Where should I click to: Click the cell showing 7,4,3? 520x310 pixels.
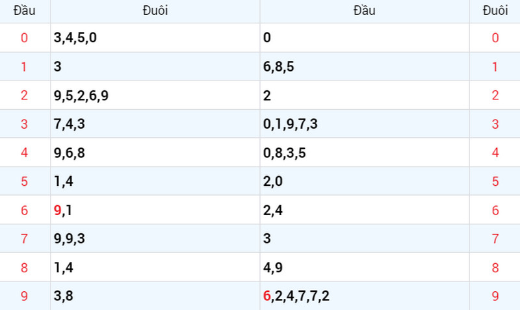[x=155, y=124]
